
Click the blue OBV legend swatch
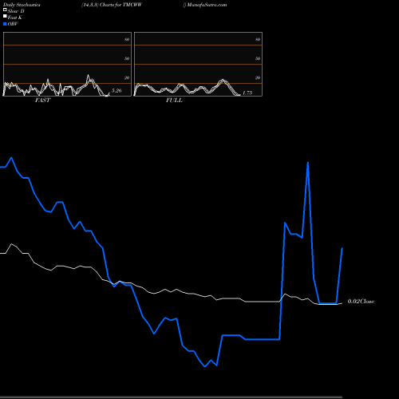pyautogui.click(x=5, y=24)
